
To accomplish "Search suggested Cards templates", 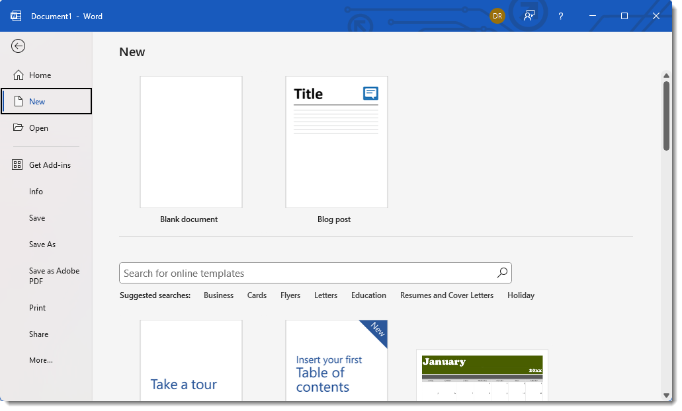I will click(257, 295).
